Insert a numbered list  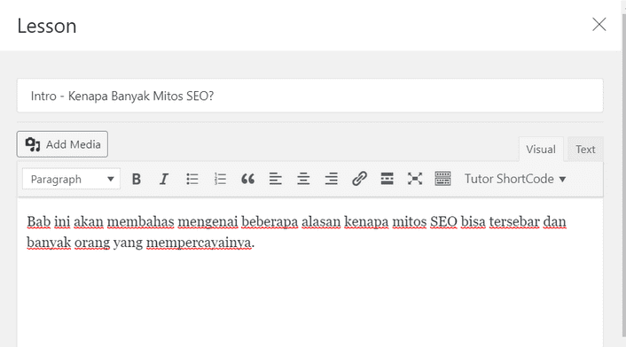pos(220,180)
